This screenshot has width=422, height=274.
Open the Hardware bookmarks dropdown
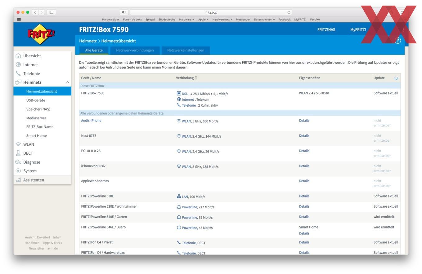click(x=186, y=20)
